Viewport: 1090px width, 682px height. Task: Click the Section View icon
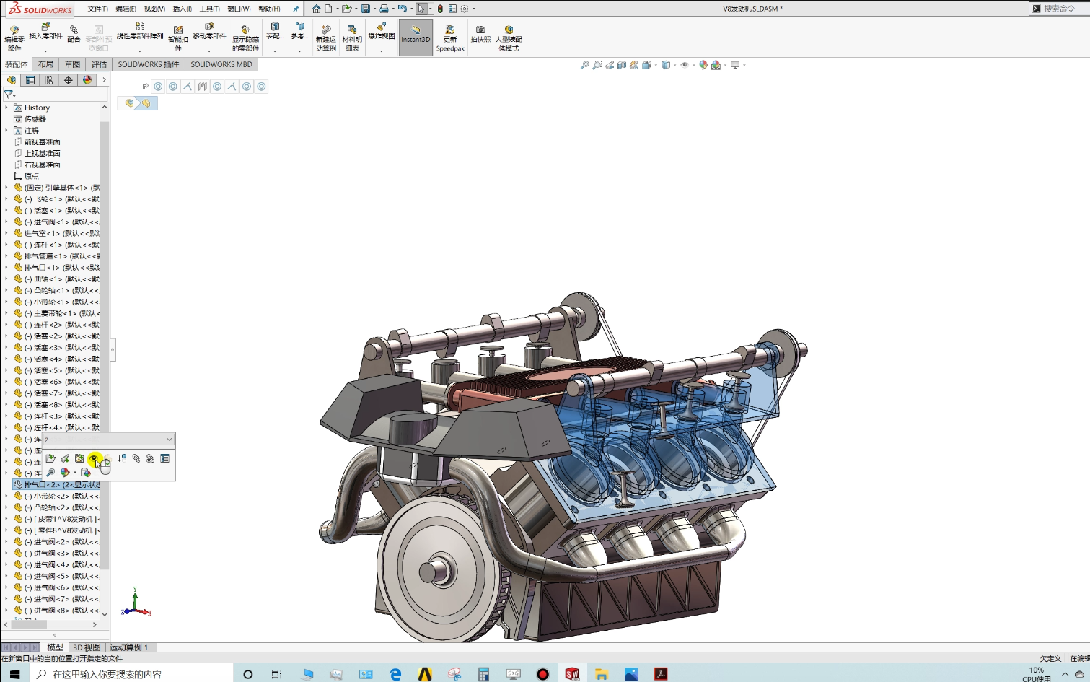[x=621, y=65]
